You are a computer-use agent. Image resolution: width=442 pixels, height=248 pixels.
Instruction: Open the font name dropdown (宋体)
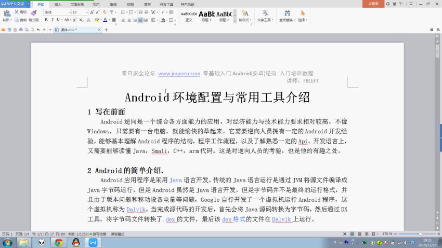tap(57, 12)
